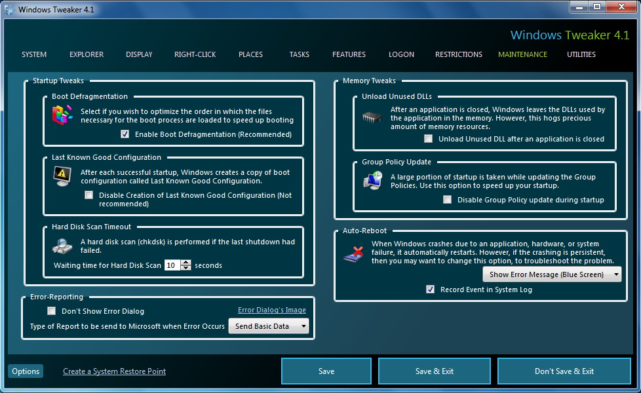The height and width of the screenshot is (393, 641).
Task: Check Disable Group Policy update during startup
Action: [x=447, y=200]
